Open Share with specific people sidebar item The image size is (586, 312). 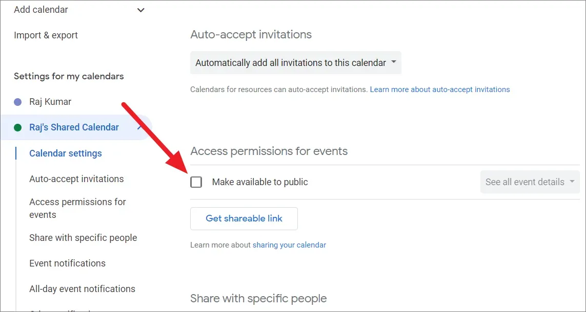tap(83, 238)
